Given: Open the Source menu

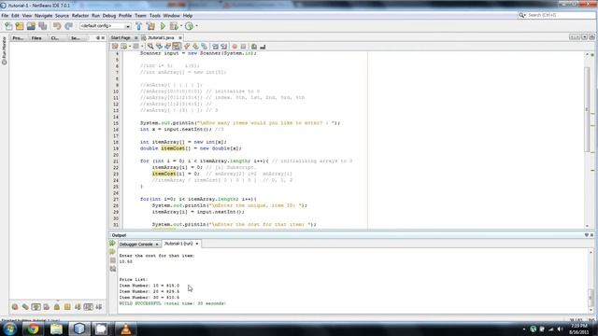Looking at the screenshot, I should [62, 16].
